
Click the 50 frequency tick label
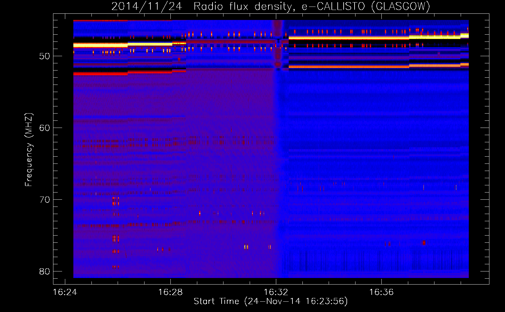click(x=45, y=56)
